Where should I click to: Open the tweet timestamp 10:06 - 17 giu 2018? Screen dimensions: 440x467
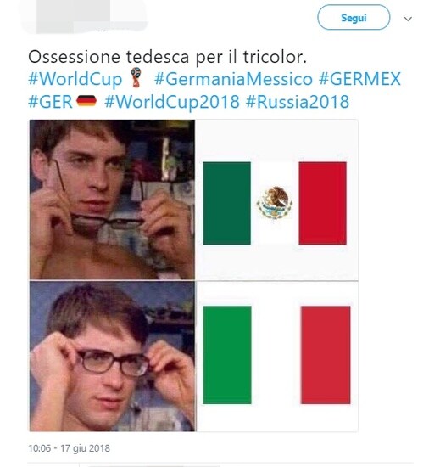pos(69,448)
